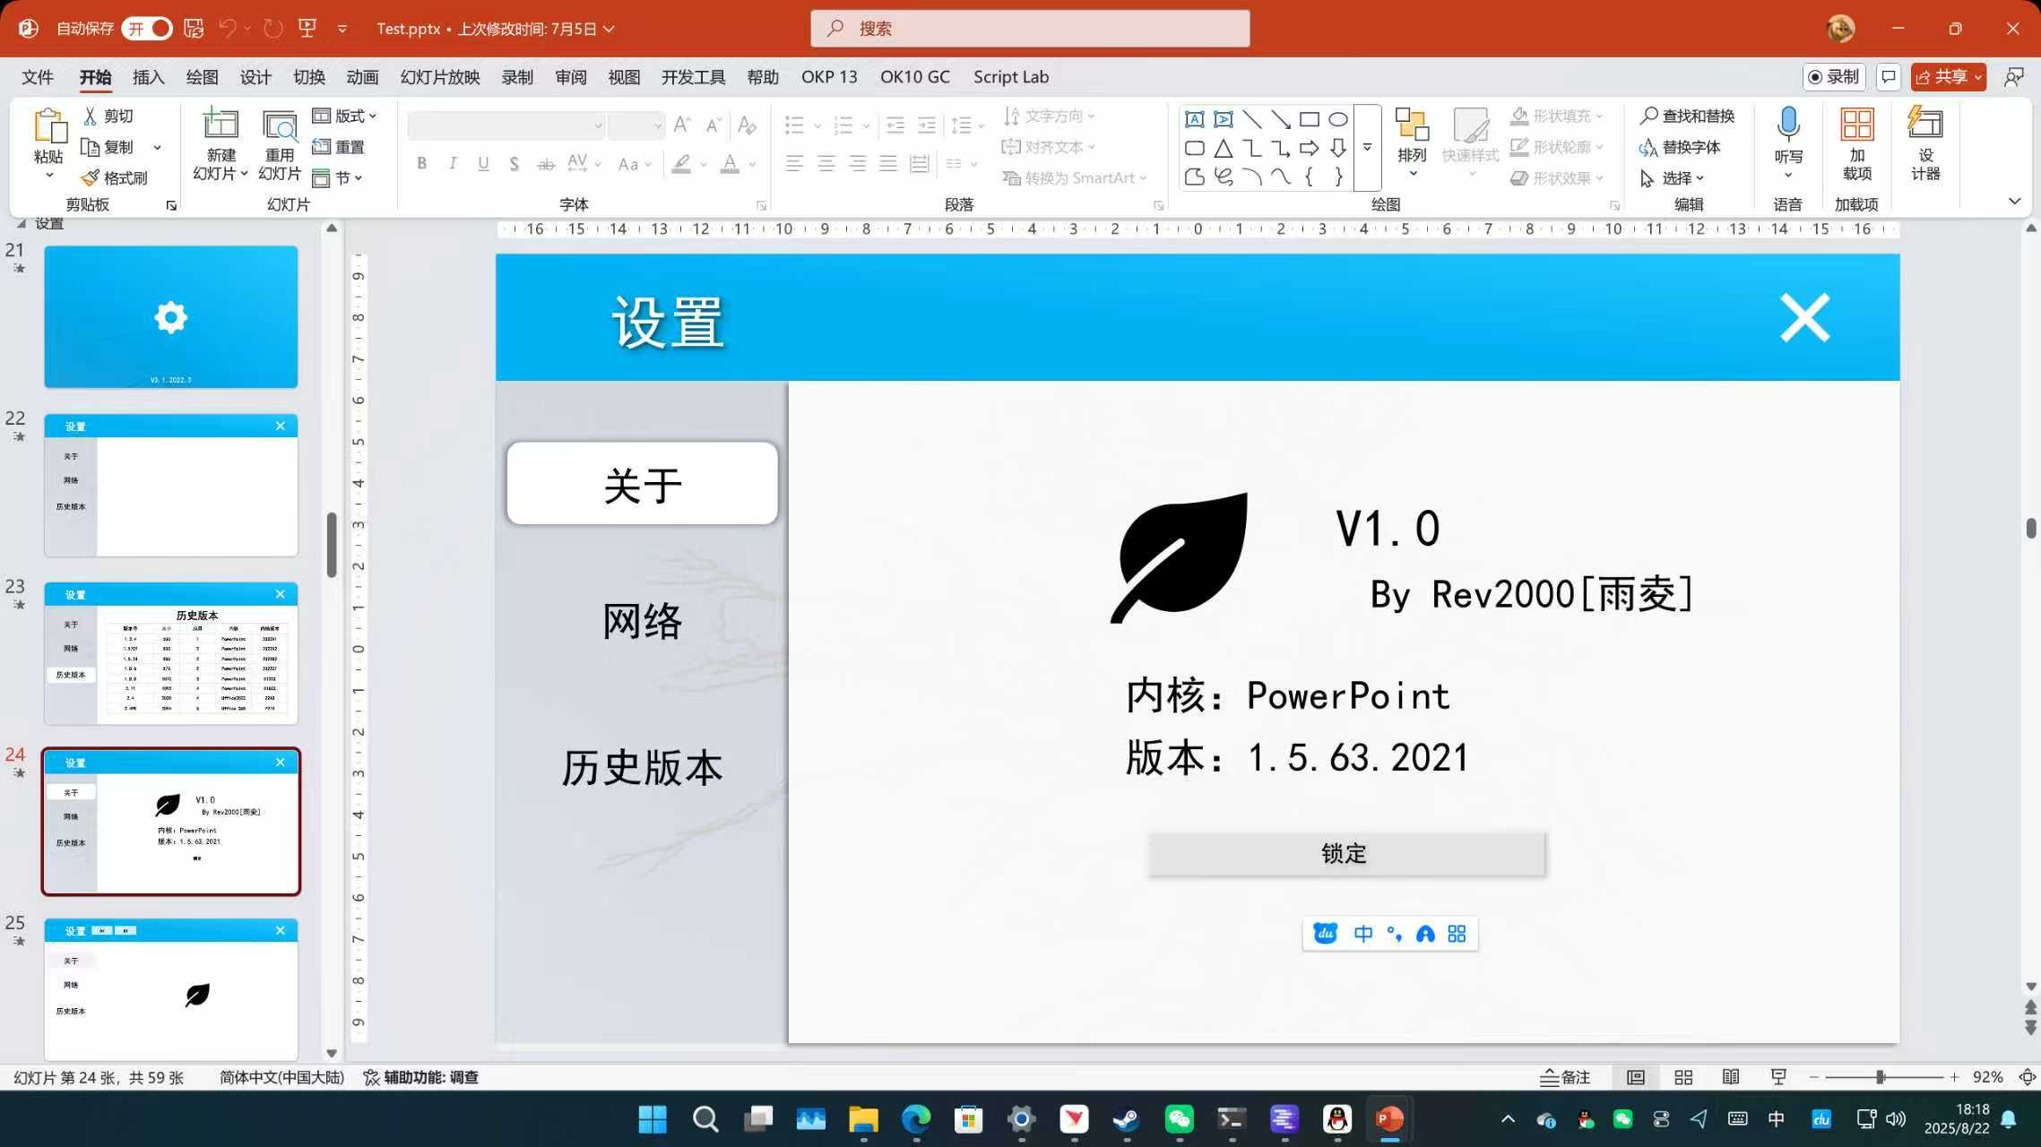The image size is (2041, 1147).
Task: Open the Add-ins button
Action: (1856, 143)
